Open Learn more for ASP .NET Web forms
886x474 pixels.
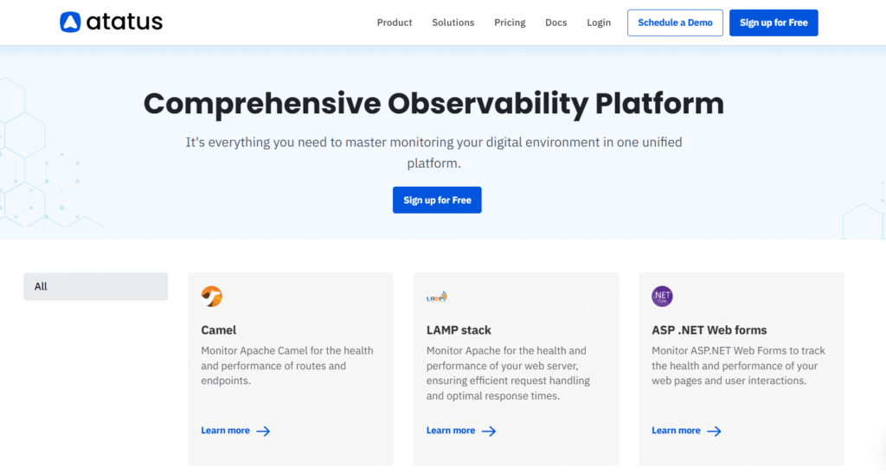click(x=676, y=431)
